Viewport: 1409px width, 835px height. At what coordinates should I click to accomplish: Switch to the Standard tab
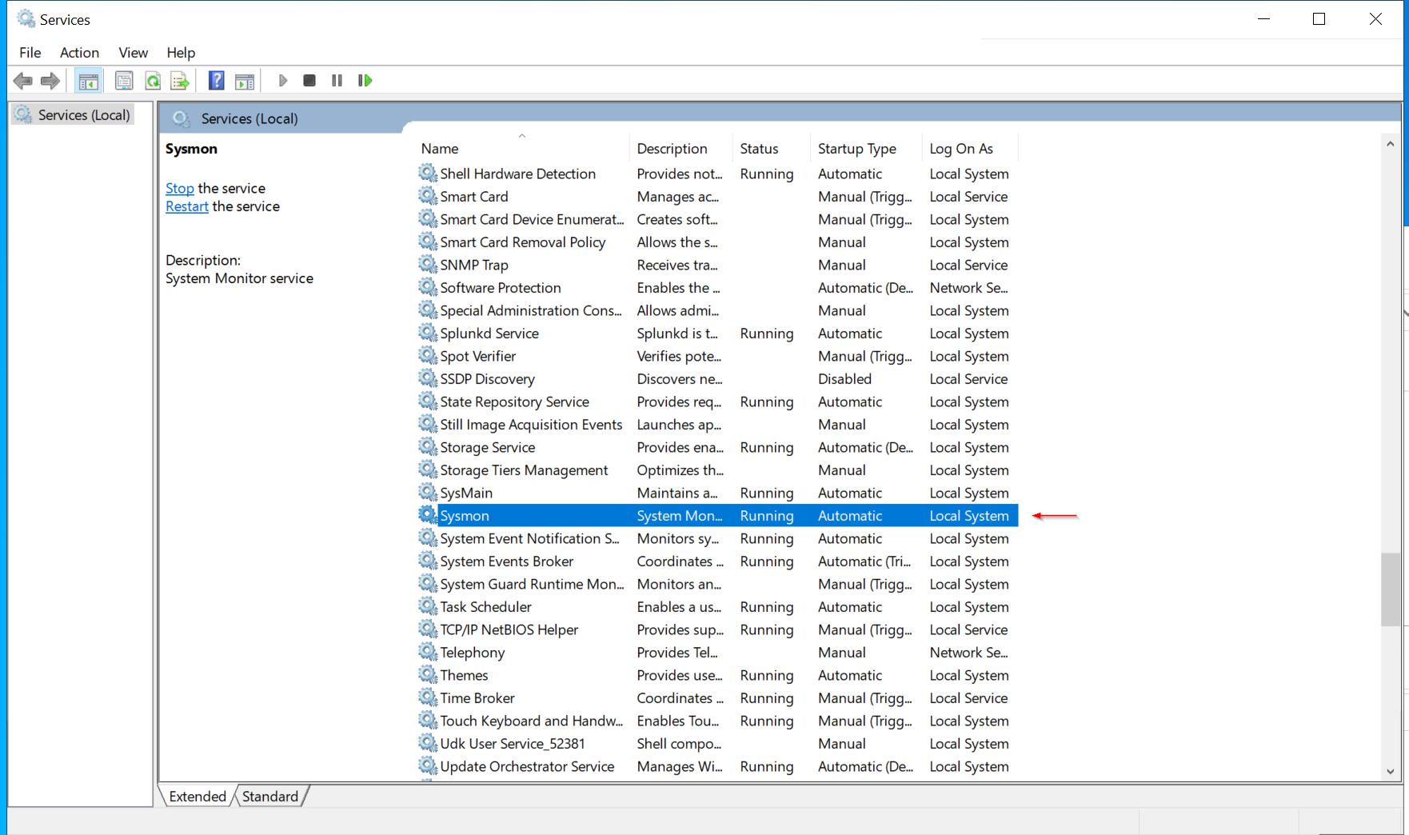(270, 796)
